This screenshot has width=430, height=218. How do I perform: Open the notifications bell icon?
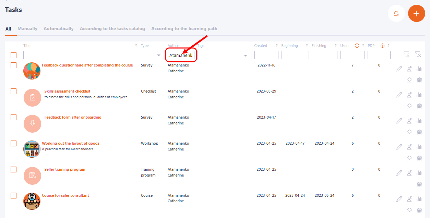coord(396,14)
